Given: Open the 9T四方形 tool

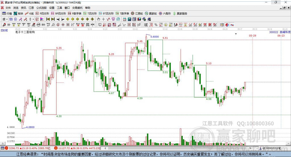Looking at the screenshot, I should point(106,14).
